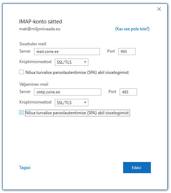
Task: Click the IMAP-konto sätted title
Action: point(41,22)
